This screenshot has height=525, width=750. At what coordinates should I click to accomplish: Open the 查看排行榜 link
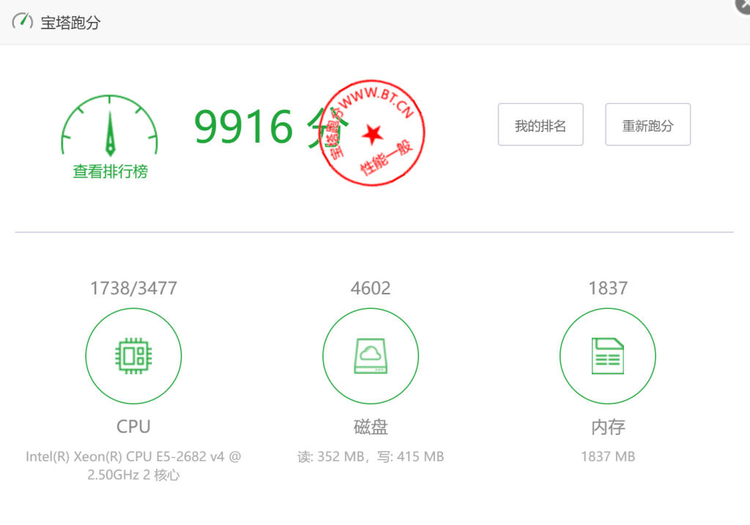(110, 171)
